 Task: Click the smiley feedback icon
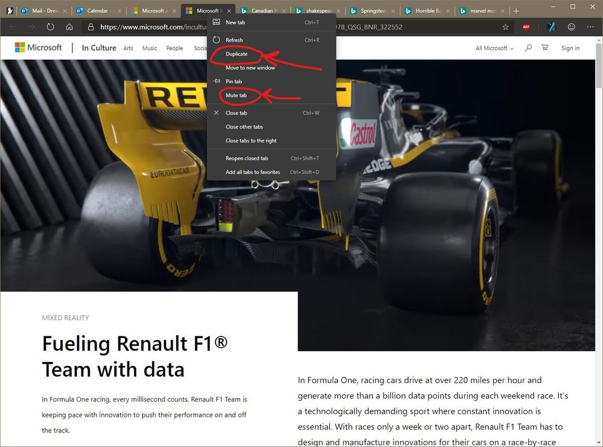coord(572,27)
